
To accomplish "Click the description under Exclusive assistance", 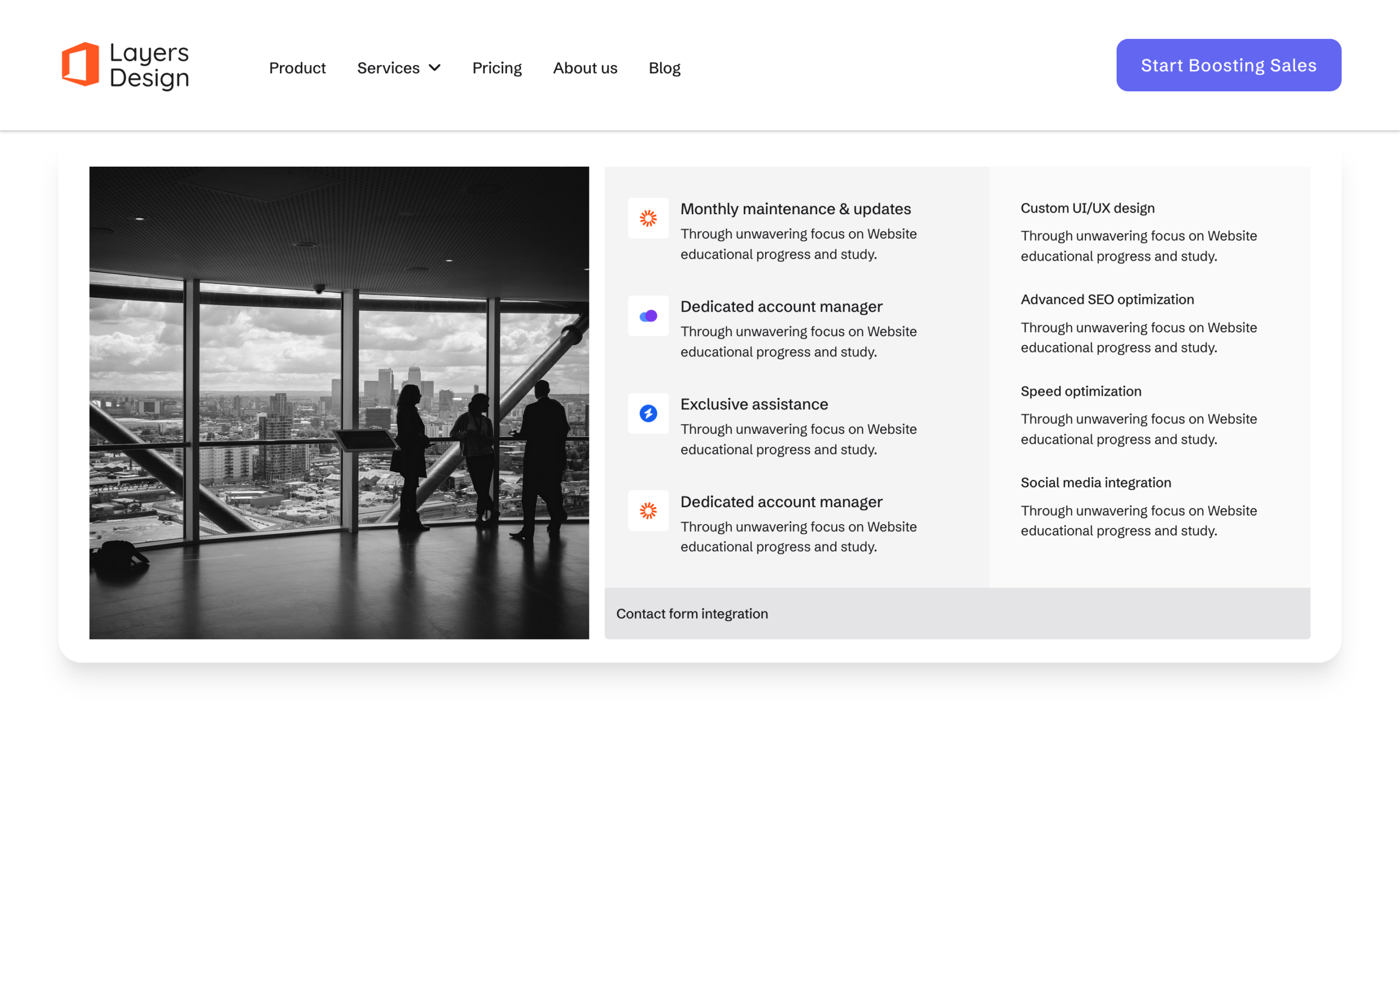I will tap(798, 439).
